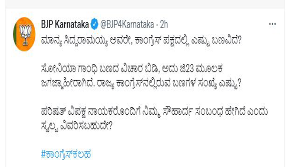The image size is (290, 167).
Task: Follow the #ಕಾಂಗ್ರೆಸ್‌ಕಲಹ hashtag link
Action: click(x=66, y=154)
